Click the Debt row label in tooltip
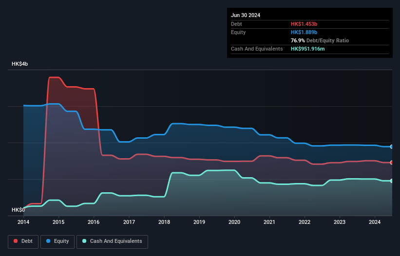Image resolution: width=400 pixels, height=256 pixels. tap(236, 24)
